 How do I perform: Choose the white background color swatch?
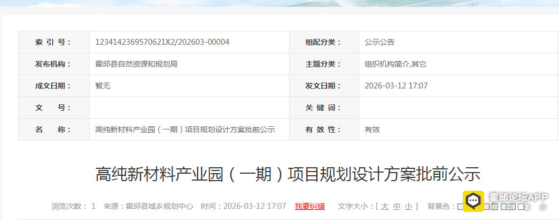click(x=521, y=207)
